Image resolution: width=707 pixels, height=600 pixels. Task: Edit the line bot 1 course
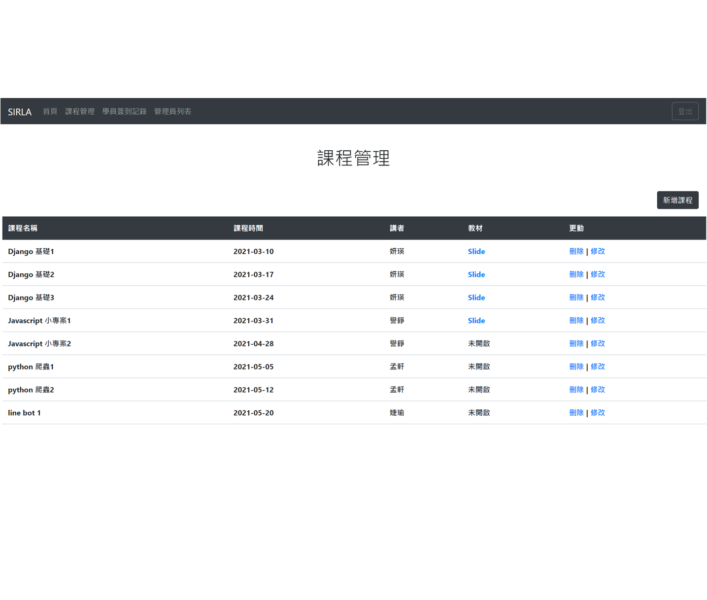pyautogui.click(x=598, y=413)
